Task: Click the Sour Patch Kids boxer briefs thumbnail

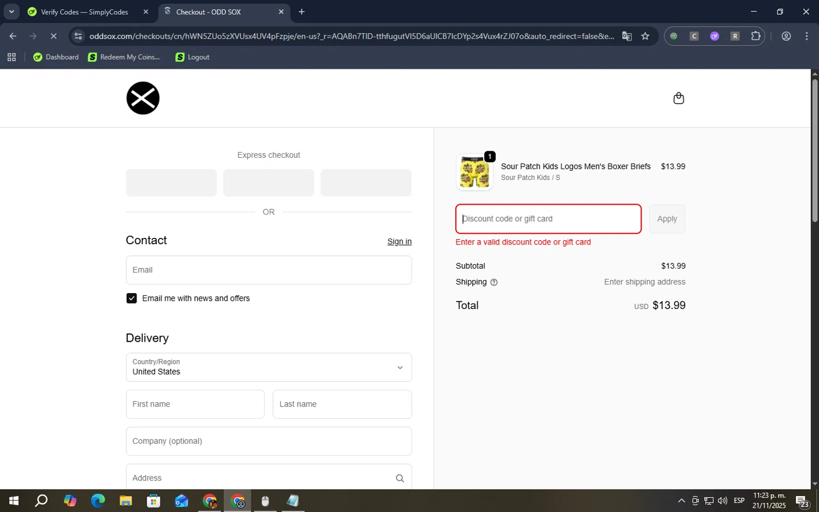Action: (474, 172)
